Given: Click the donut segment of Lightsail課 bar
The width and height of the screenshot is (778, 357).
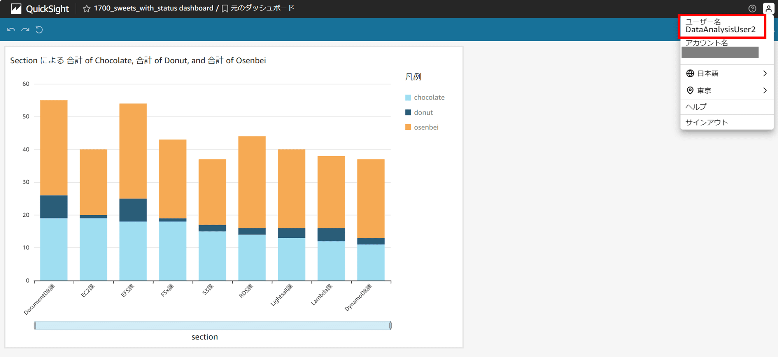Looking at the screenshot, I should pos(292,233).
